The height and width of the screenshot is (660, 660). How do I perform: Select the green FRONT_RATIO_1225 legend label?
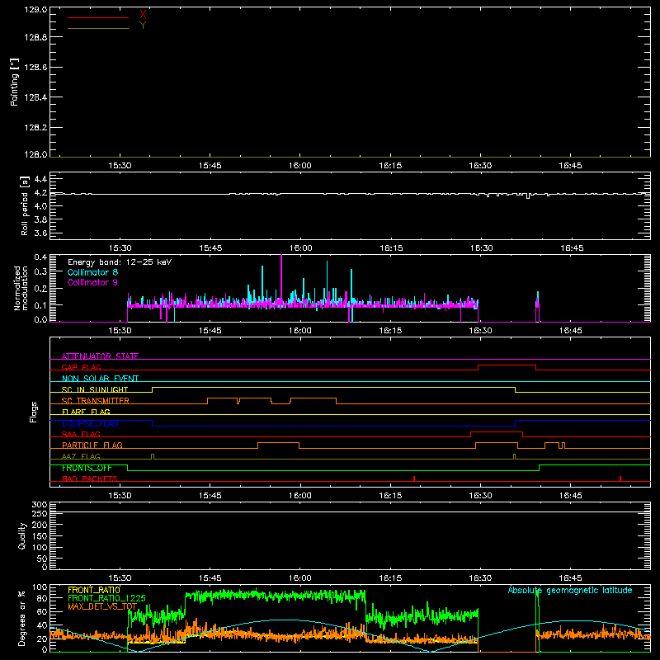coord(106,598)
